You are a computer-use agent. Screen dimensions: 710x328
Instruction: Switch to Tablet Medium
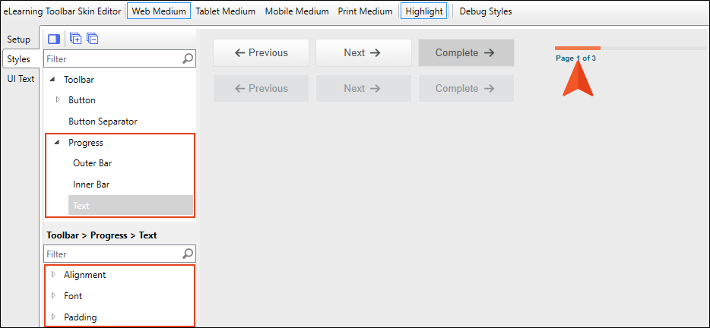(x=226, y=11)
